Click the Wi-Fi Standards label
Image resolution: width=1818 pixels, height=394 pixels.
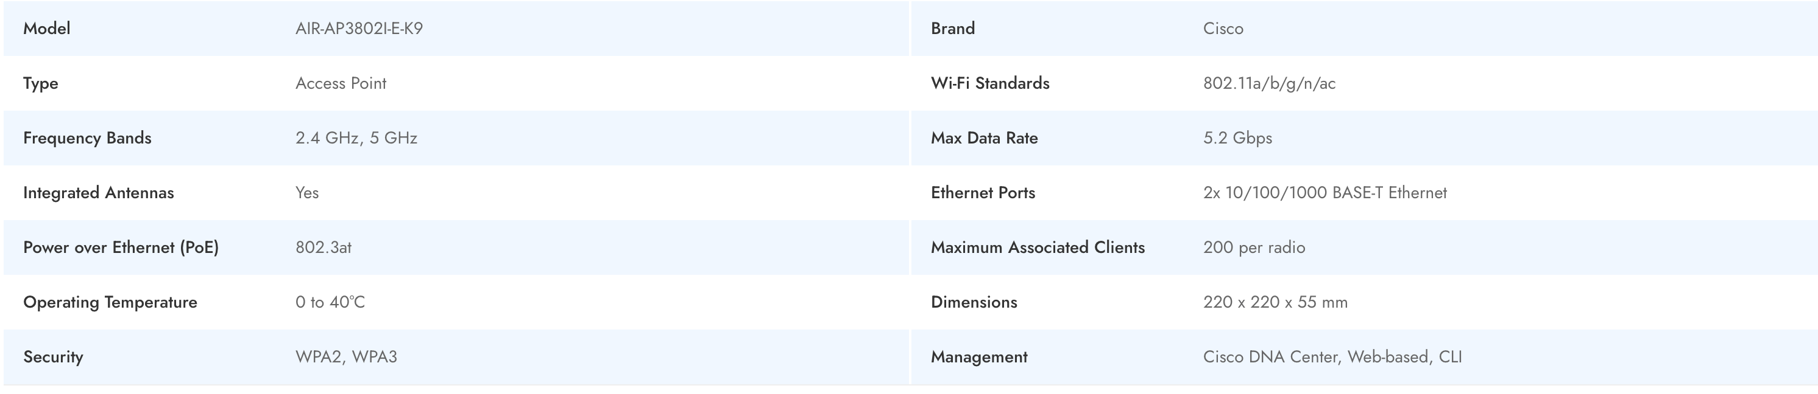(989, 83)
